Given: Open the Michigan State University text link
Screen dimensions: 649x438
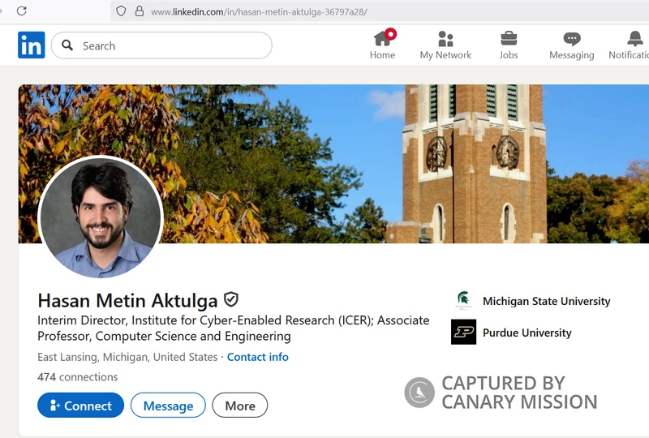Looking at the screenshot, I should point(546,301).
